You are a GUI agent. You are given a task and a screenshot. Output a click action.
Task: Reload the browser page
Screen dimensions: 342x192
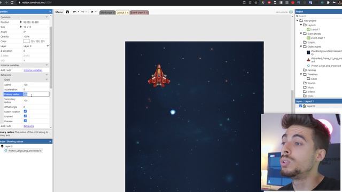click(12, 2)
